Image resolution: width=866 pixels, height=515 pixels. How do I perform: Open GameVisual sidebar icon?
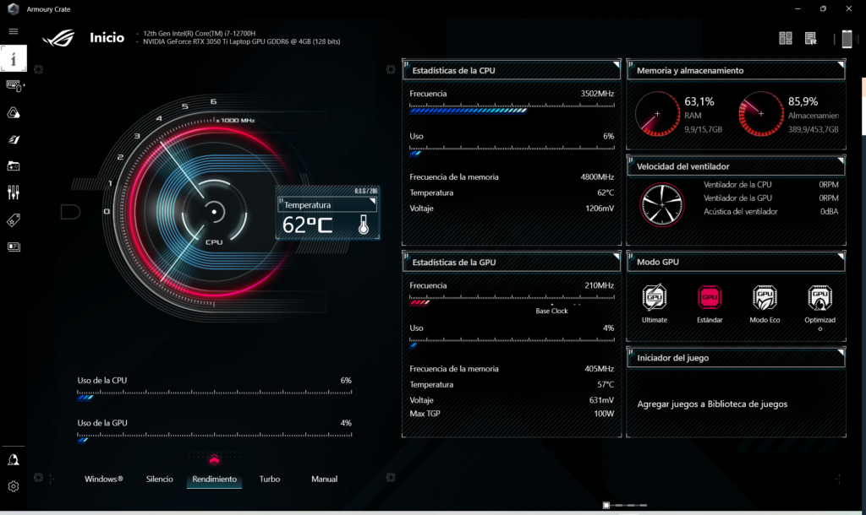tap(14, 139)
